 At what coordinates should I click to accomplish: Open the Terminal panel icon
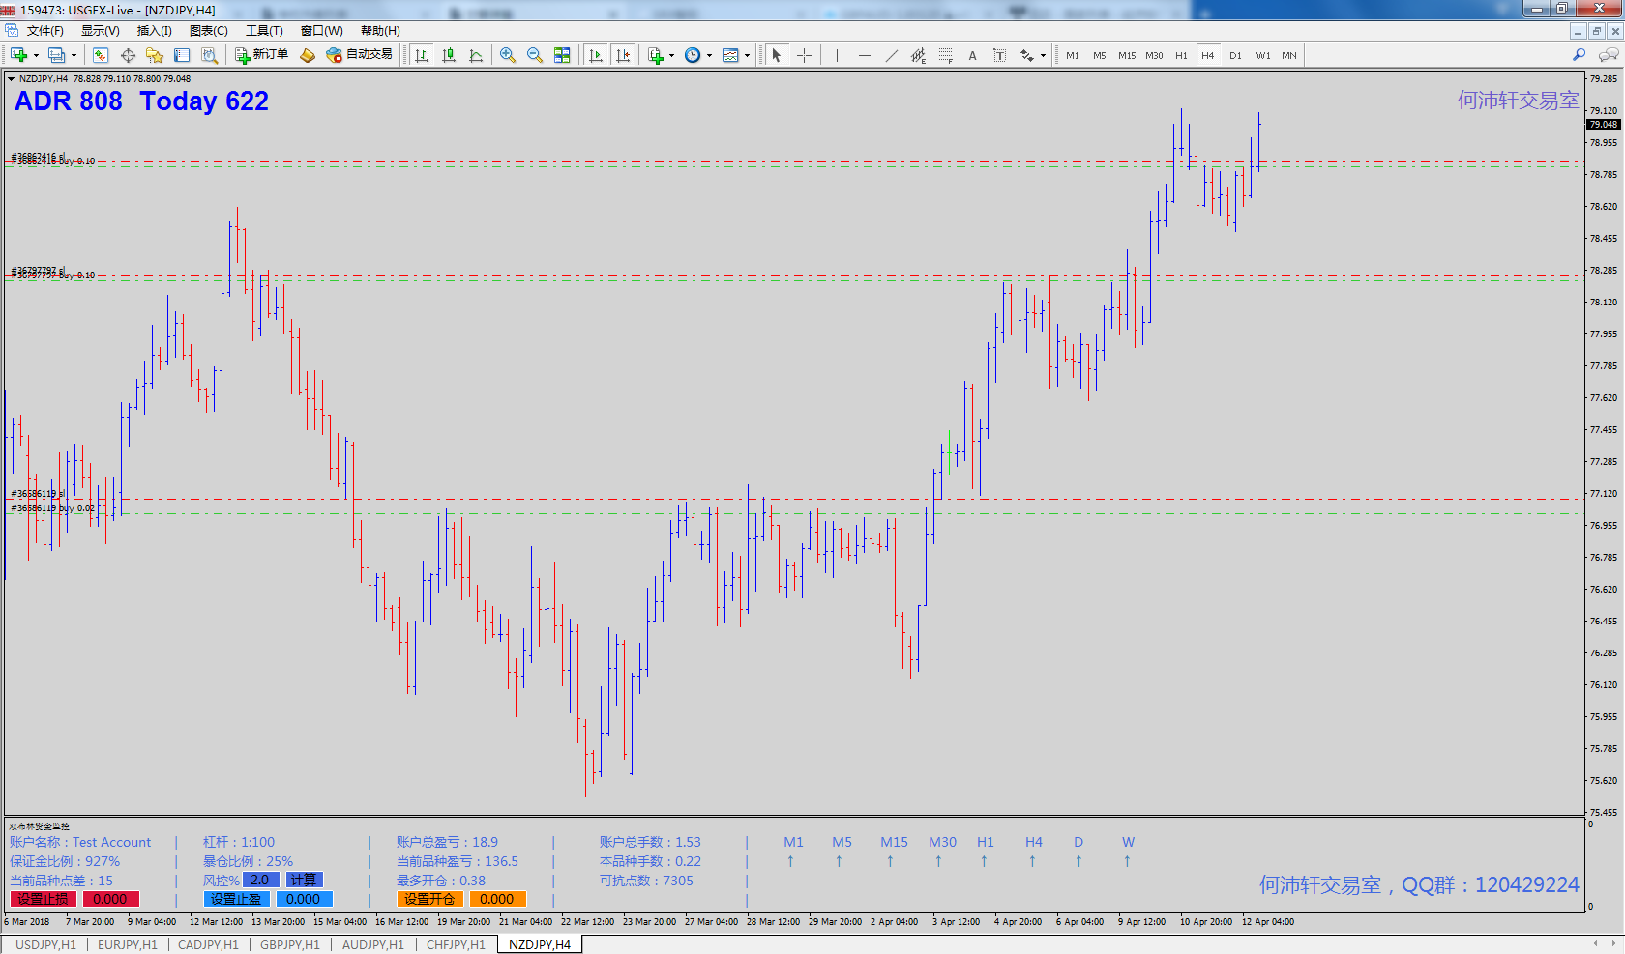point(182,55)
